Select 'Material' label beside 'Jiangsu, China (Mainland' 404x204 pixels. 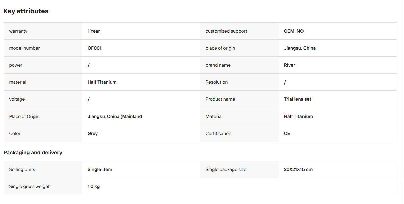click(214, 116)
